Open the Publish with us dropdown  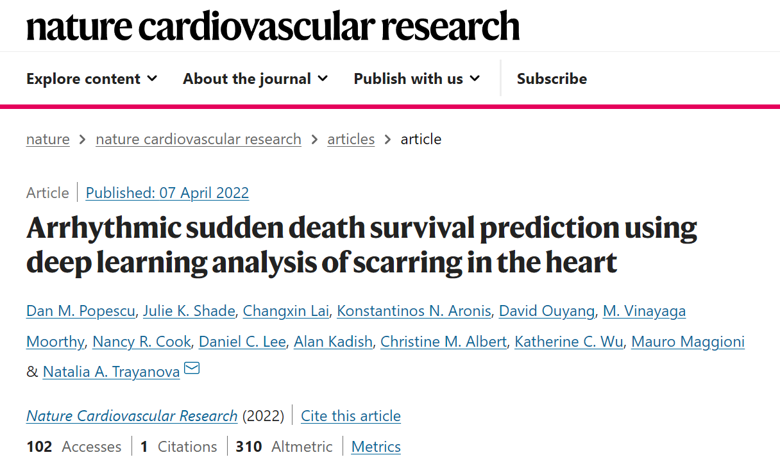[x=409, y=78]
